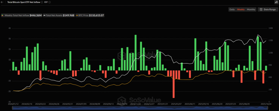Toggle the Weekly Total Net Inflow series
Image resolution: width=279 pixels, height=111 pixels.
22,16
